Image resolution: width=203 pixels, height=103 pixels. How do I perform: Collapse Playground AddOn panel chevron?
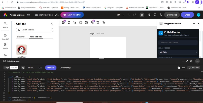click(x=194, y=24)
